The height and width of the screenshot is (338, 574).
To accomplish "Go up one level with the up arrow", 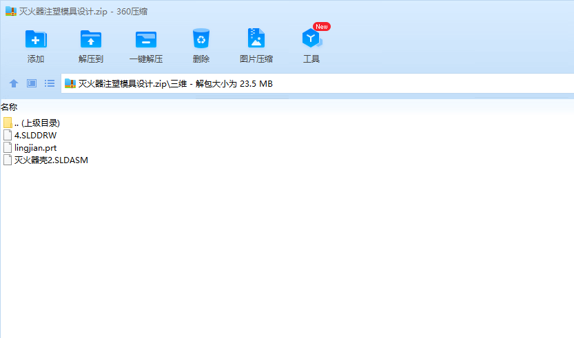I will pos(14,83).
